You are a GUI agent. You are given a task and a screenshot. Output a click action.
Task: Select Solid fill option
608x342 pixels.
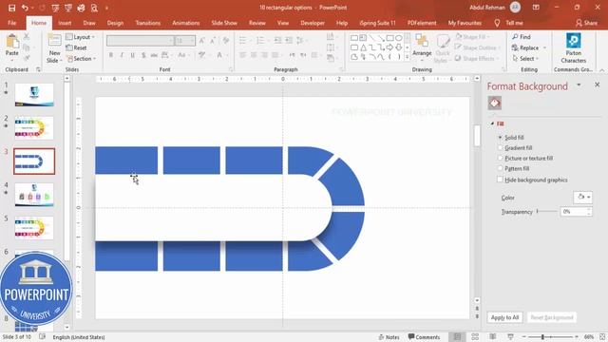pos(511,137)
